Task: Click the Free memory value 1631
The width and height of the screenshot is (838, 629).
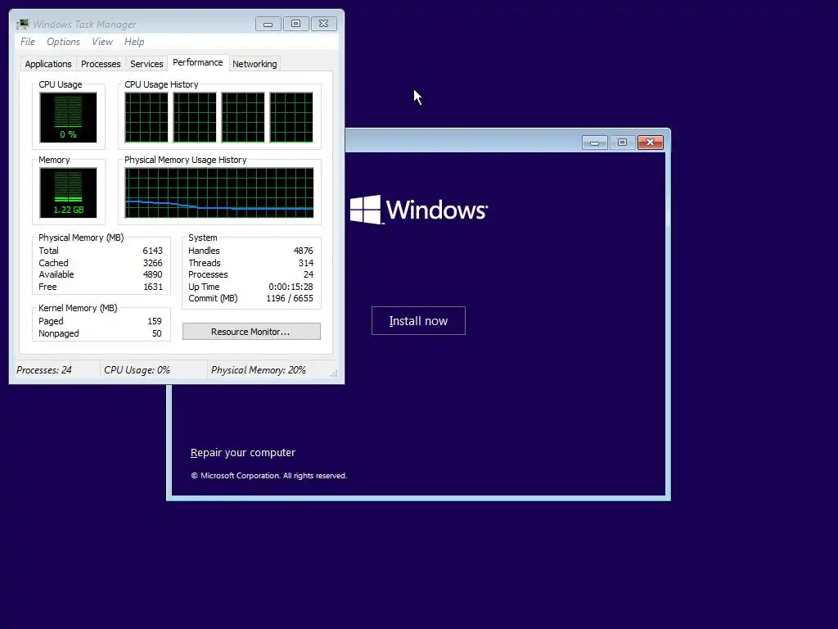Action: point(153,287)
